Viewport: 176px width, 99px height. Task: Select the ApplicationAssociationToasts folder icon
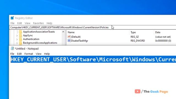[x=20, y=32]
